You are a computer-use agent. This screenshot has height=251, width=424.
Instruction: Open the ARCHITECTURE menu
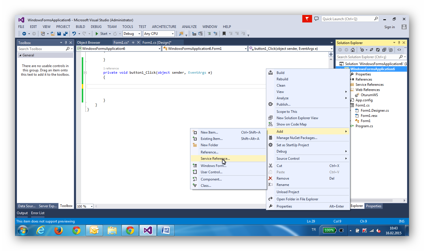pos(164,26)
